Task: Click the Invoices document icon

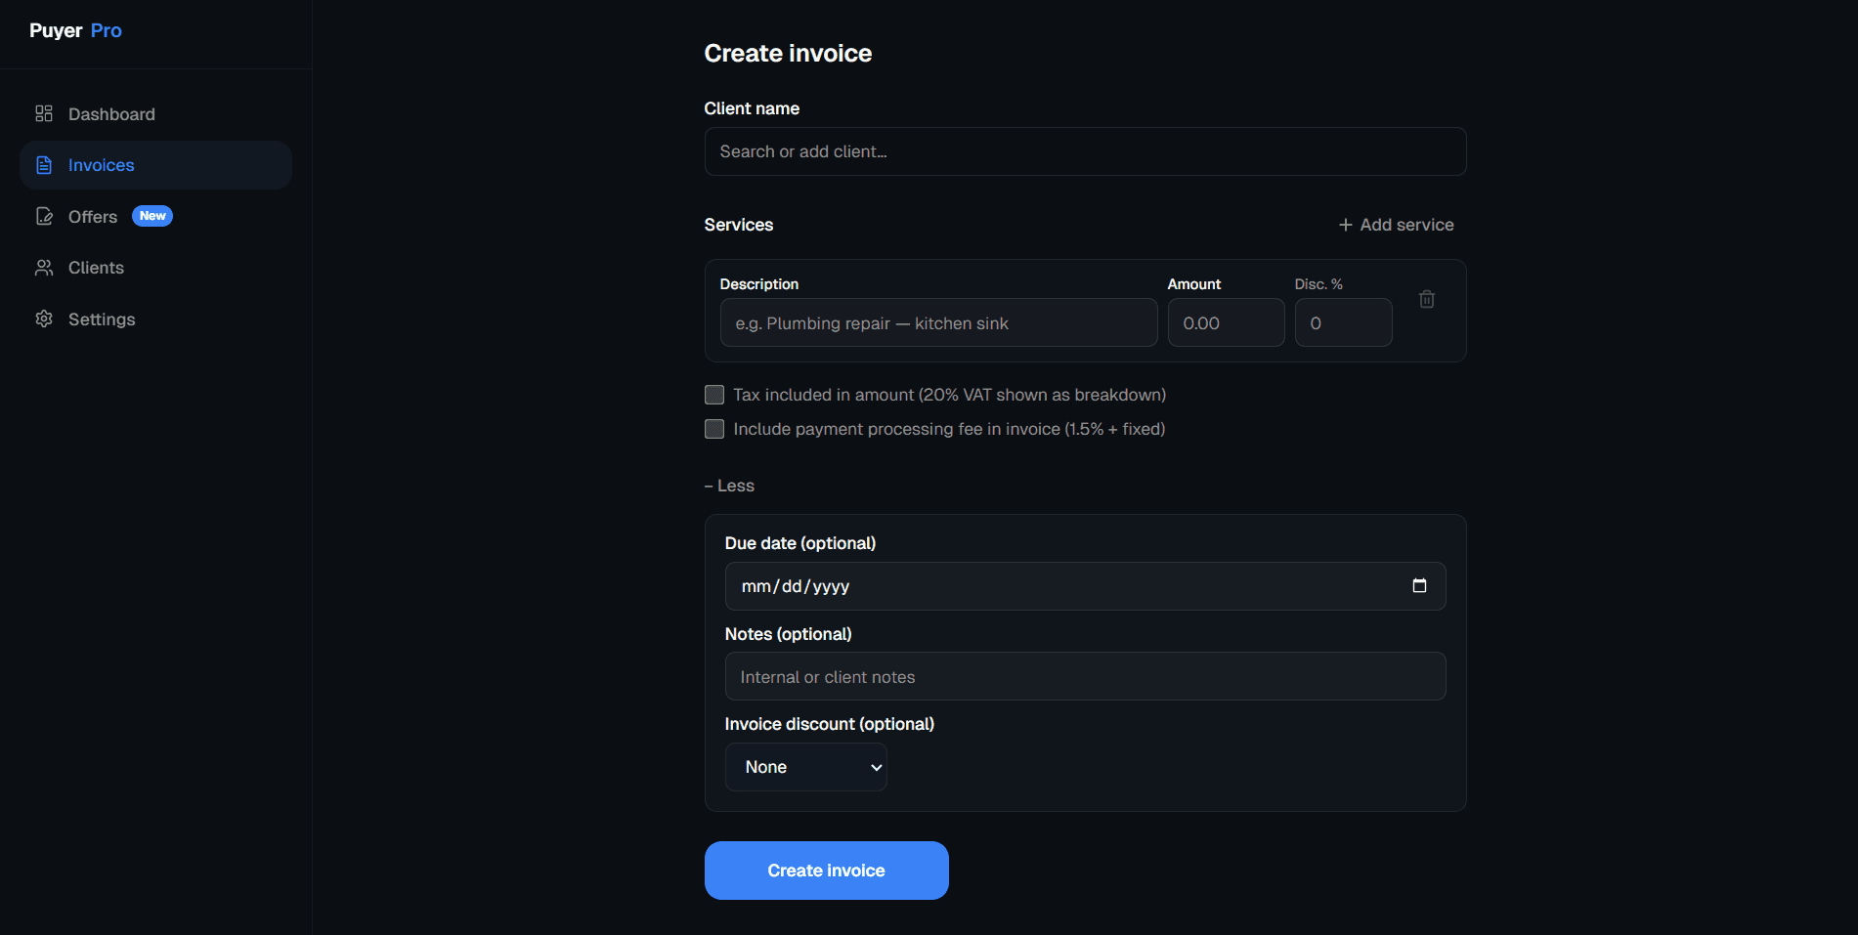Action: click(x=44, y=165)
